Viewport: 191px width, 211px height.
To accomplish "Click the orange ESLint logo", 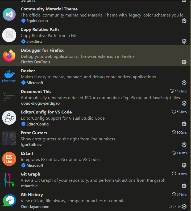I will point(9,159).
